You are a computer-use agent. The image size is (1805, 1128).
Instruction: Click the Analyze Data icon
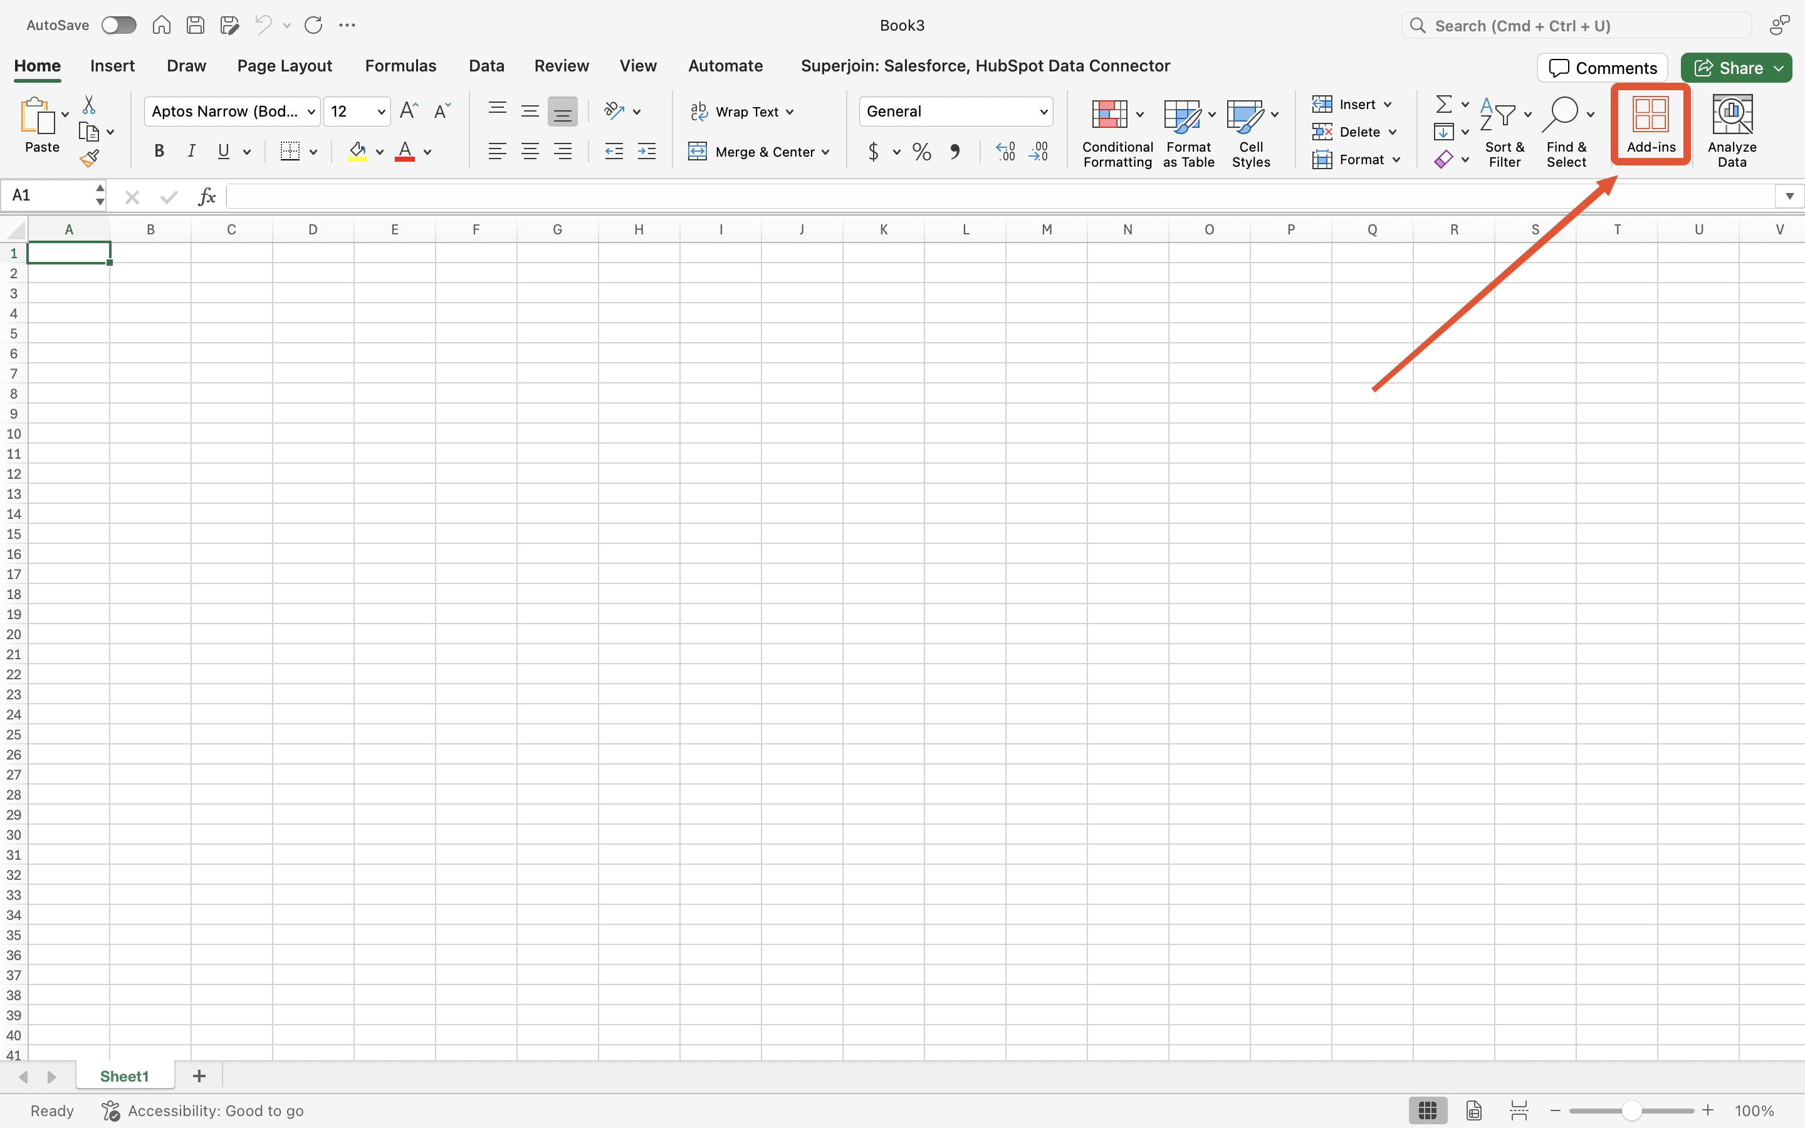coord(1731,128)
